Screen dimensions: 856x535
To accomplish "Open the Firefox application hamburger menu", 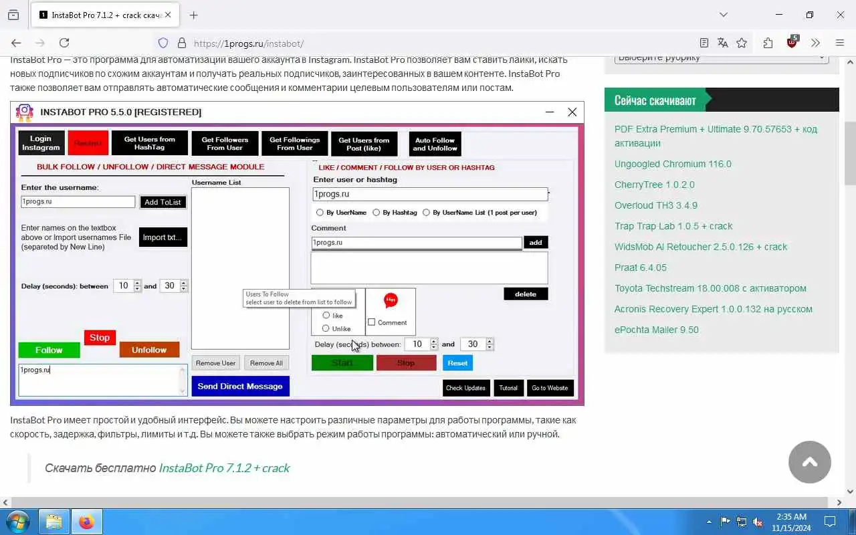I will pyautogui.click(x=840, y=43).
